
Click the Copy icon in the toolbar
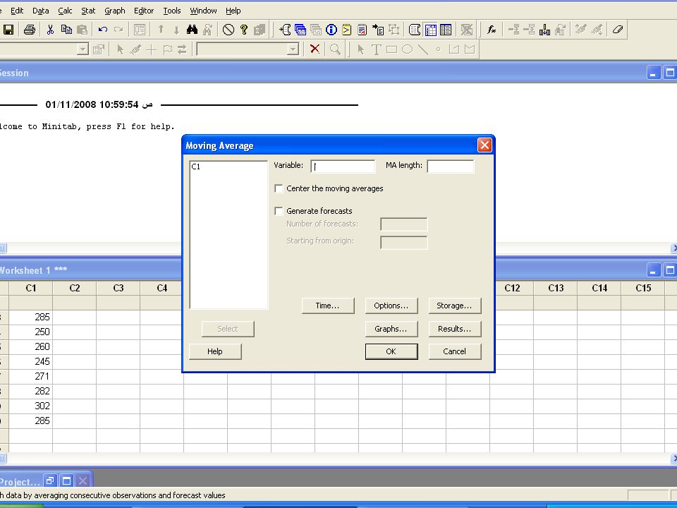(x=66, y=30)
